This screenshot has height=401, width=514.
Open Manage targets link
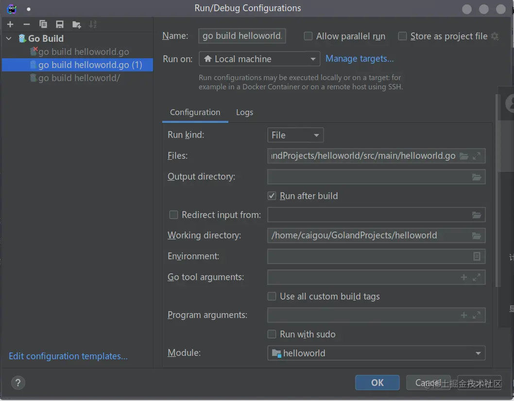click(x=360, y=59)
